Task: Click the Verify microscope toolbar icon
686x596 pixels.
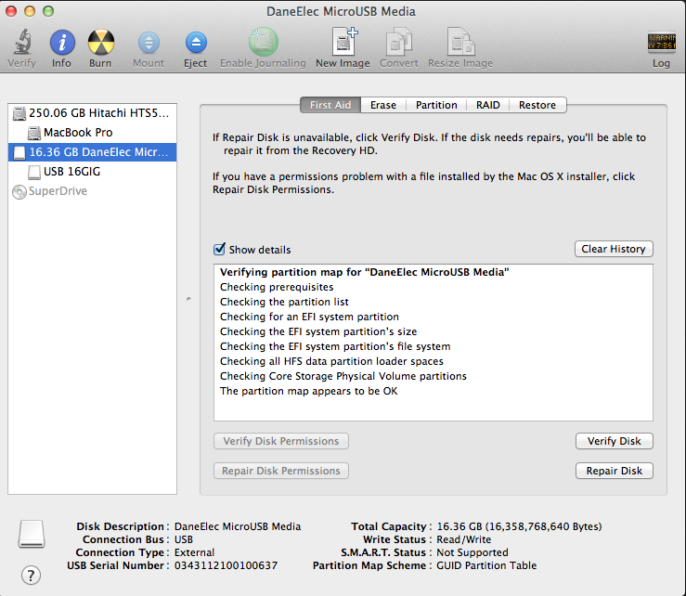Action: pos(22,43)
